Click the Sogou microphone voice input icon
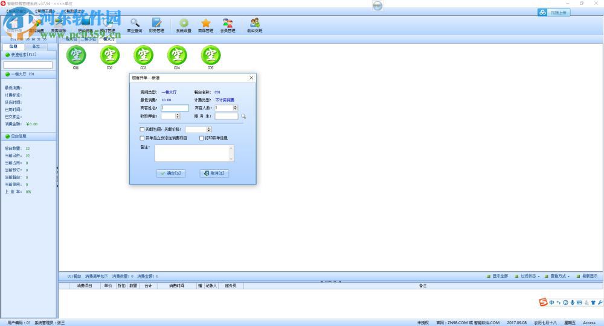Viewport: 604px width, 326px height. 573,302
